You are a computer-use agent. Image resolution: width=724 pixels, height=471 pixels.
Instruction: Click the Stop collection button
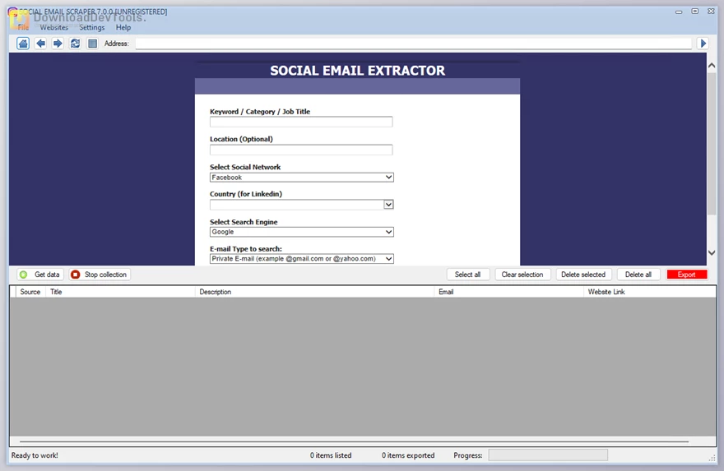100,275
